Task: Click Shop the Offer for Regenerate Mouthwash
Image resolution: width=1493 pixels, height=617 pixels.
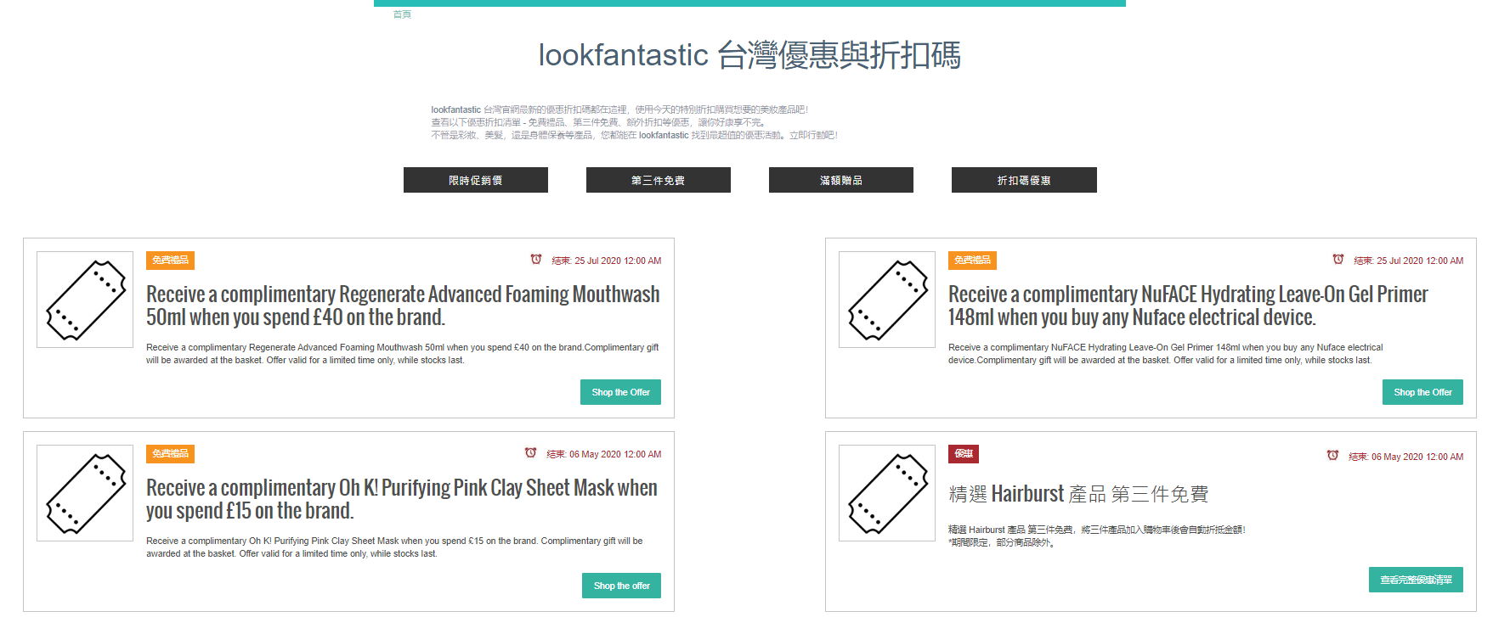Action: point(620,392)
